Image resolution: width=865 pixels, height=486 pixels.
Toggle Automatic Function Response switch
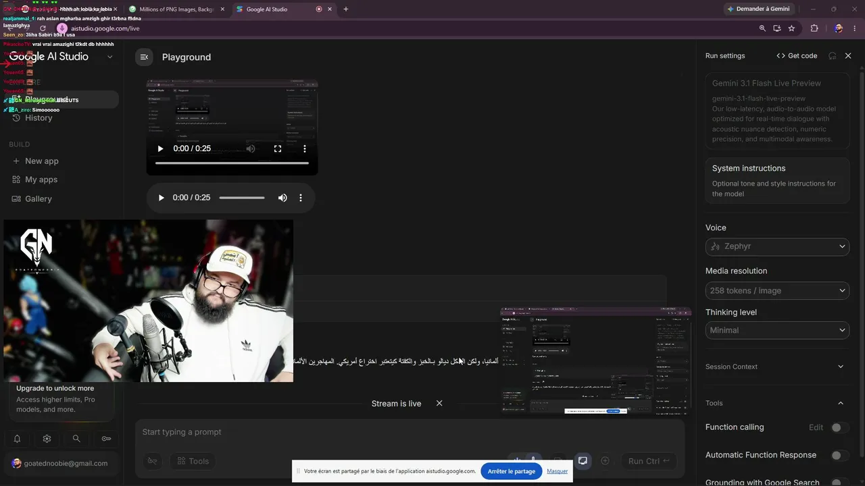pos(839,456)
